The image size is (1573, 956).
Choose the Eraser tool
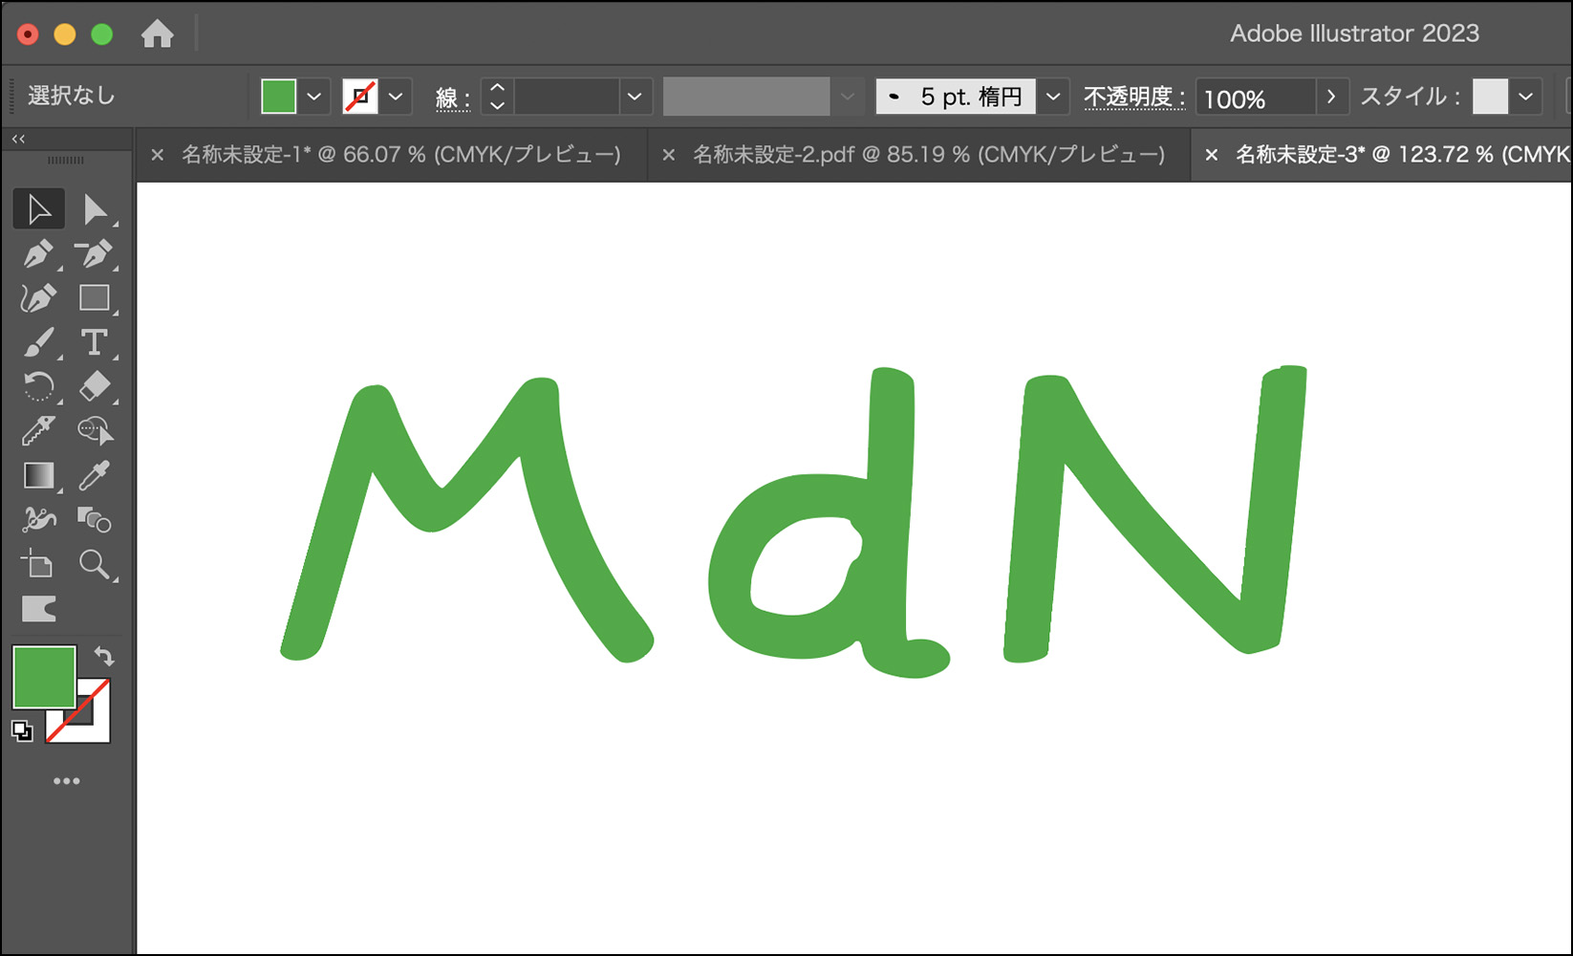click(94, 387)
